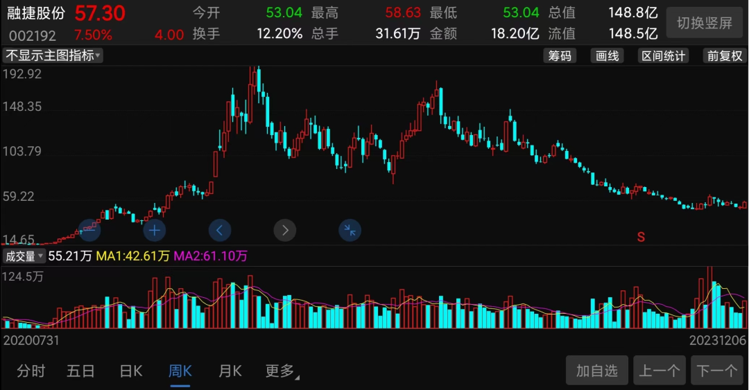Screen dimensions: 749x390
Task: Switch to the 分时 tab
Action: (x=31, y=371)
